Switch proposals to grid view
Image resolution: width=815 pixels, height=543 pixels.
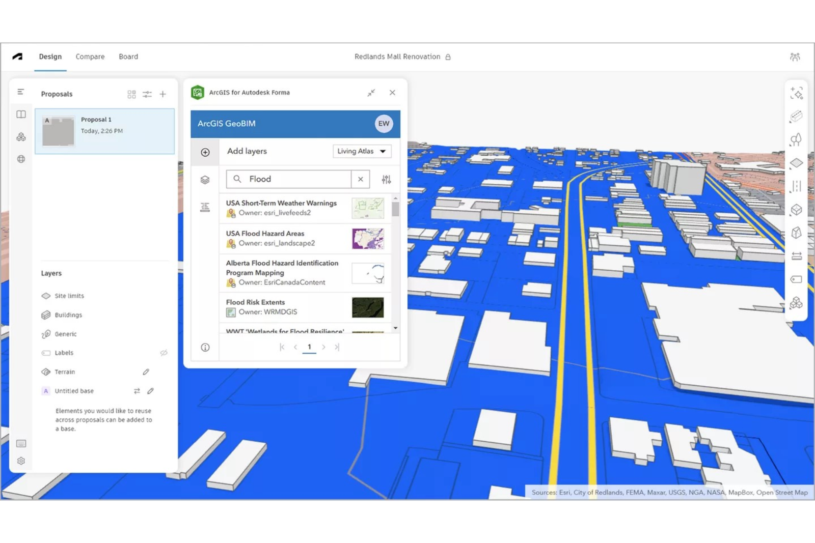pyautogui.click(x=131, y=94)
